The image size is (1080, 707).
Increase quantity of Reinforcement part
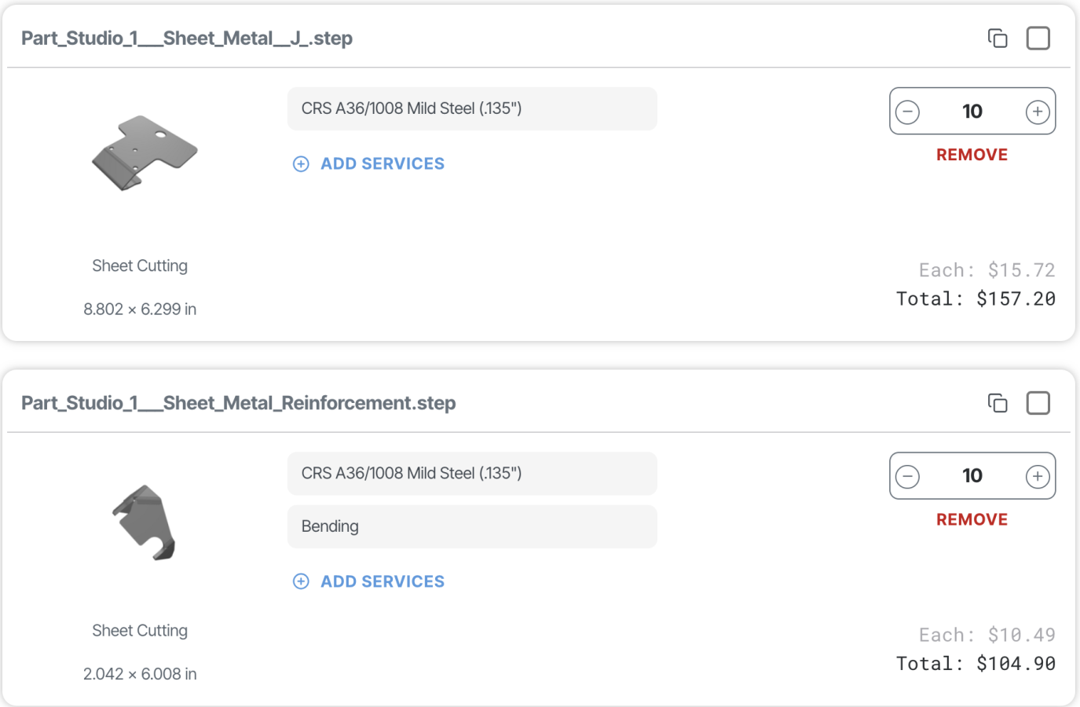click(x=1038, y=476)
